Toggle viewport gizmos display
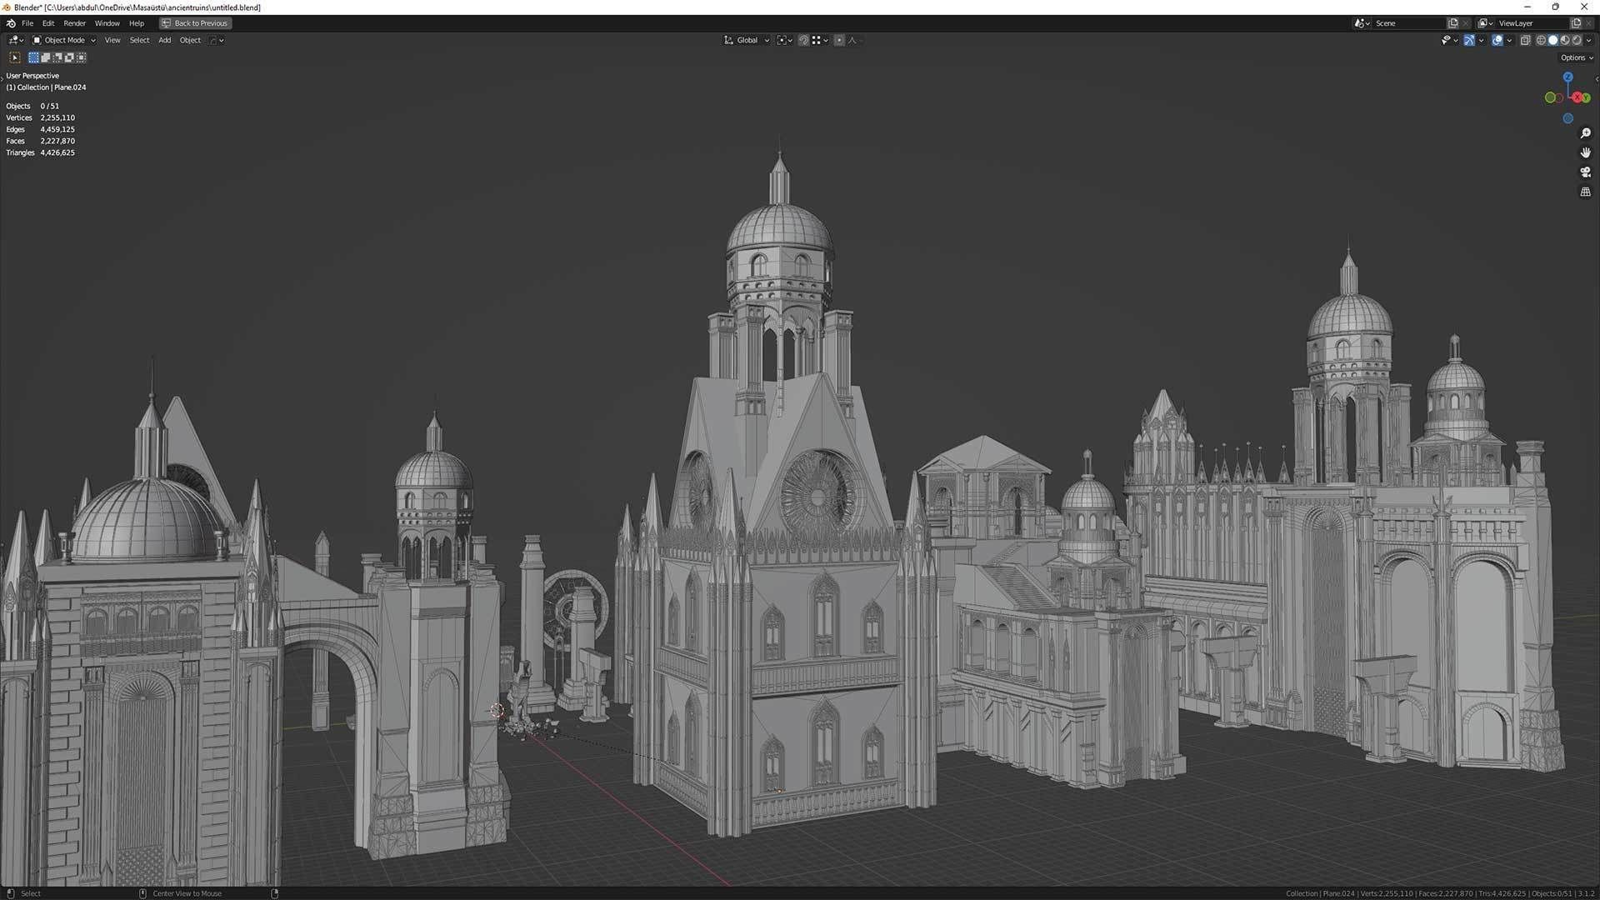 pyautogui.click(x=1469, y=40)
